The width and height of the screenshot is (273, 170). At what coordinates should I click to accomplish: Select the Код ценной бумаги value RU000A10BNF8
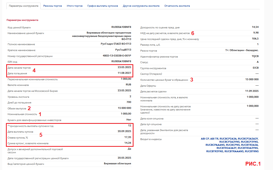pyautogui.click(x=121, y=27)
